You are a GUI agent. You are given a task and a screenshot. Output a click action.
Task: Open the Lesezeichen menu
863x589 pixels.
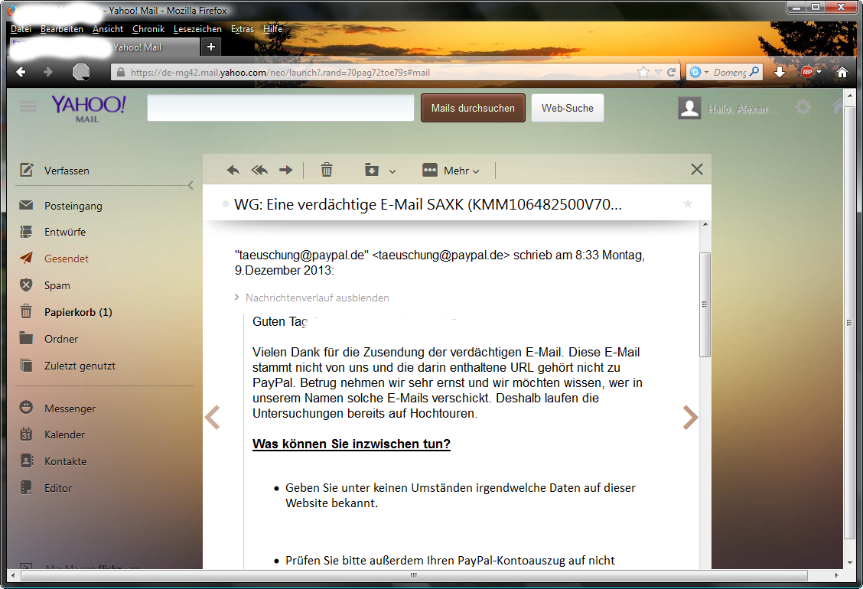click(x=197, y=29)
